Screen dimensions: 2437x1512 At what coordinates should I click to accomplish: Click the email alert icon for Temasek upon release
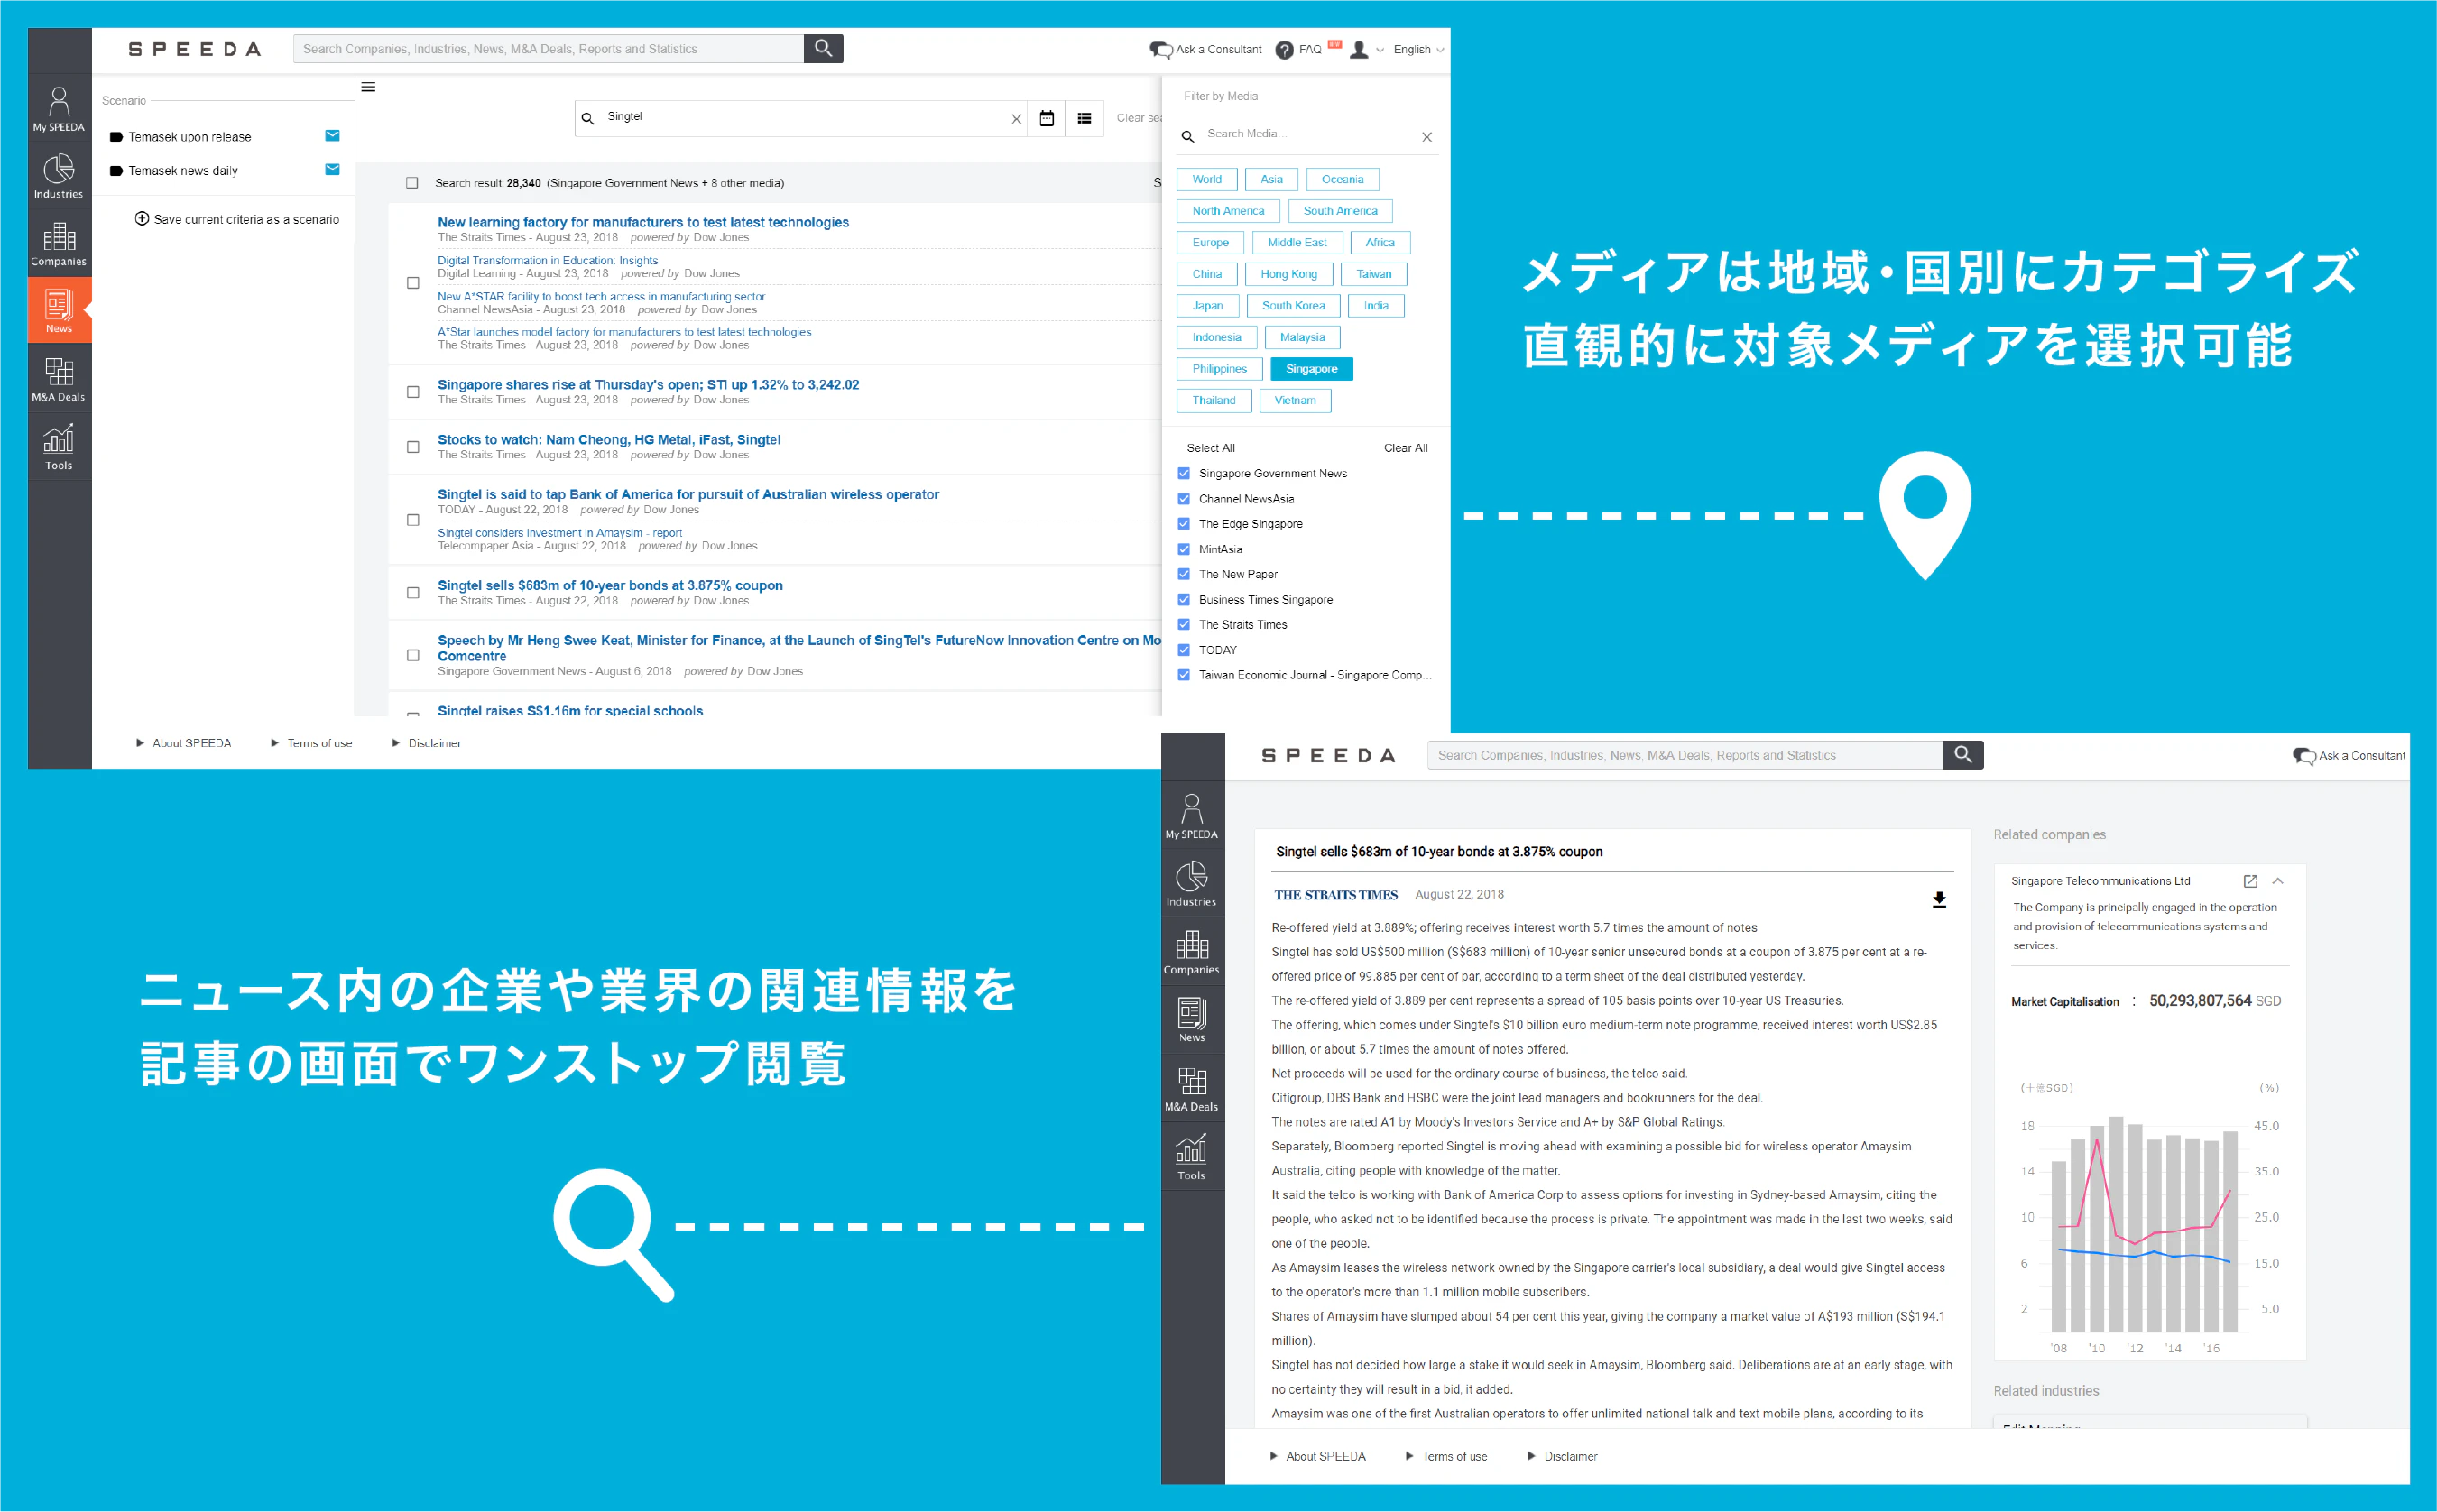tap(332, 136)
